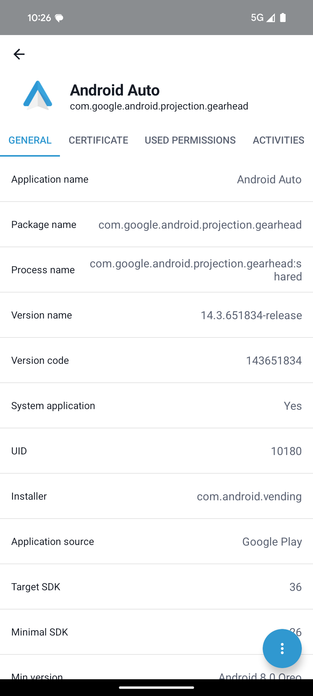Select the Version code row
The height and width of the screenshot is (696, 313).
156,360
